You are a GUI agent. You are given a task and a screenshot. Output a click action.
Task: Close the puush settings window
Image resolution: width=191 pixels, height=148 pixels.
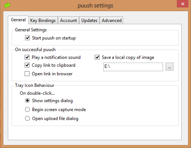coord(182,4)
